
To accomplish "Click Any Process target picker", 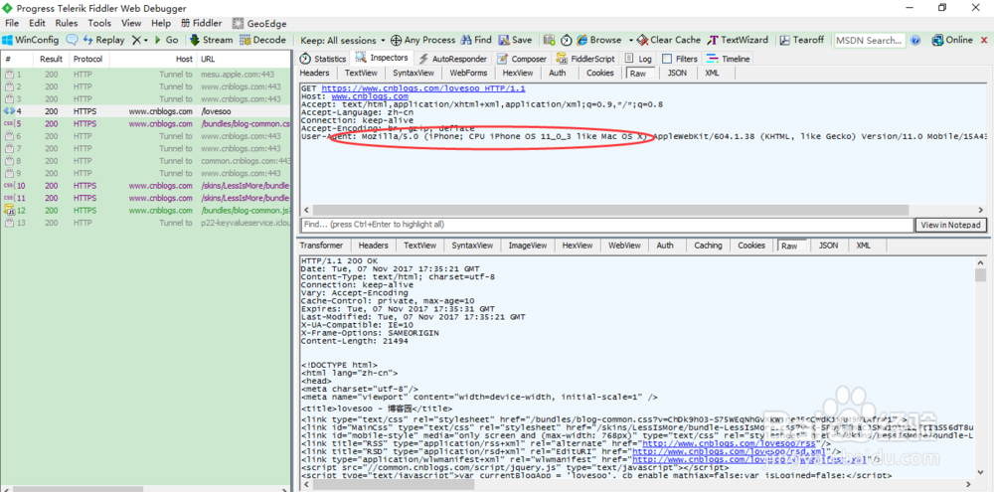I will coord(422,40).
